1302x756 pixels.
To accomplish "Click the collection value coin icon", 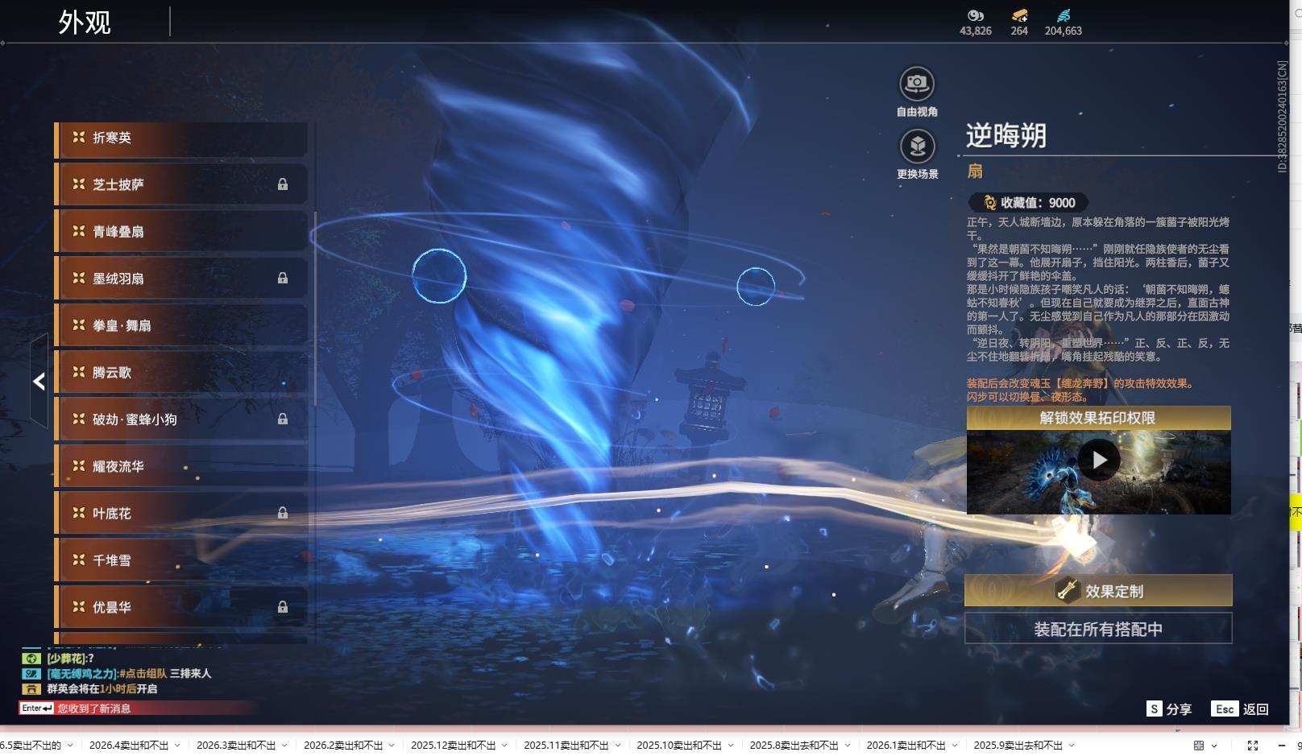I will click(989, 203).
